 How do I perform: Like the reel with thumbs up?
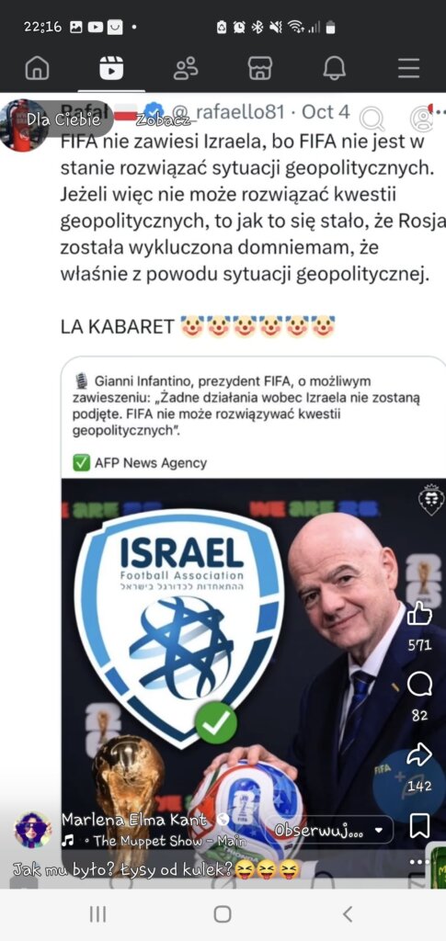(x=419, y=614)
